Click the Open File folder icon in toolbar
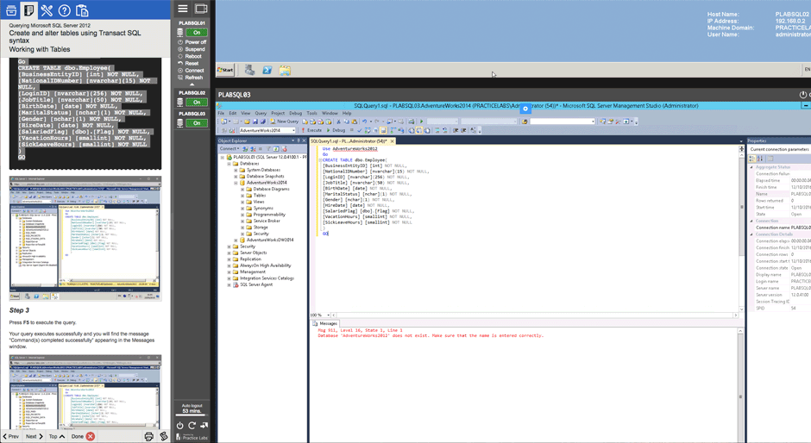Viewport: 811px width, 443px height. [x=248, y=122]
